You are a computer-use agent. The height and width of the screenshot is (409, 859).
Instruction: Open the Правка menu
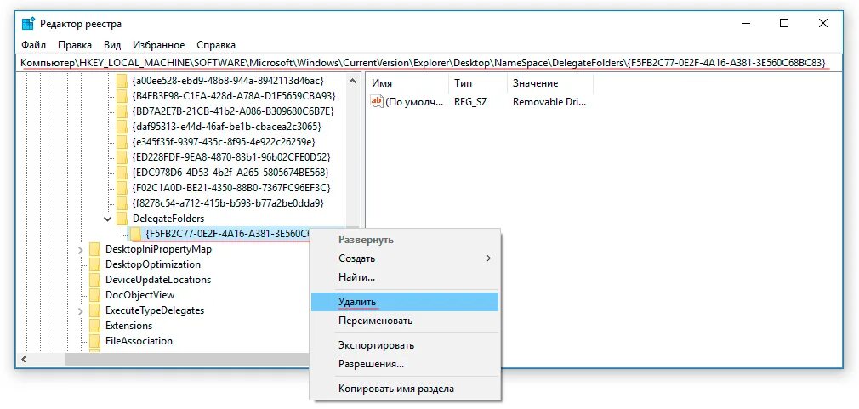75,45
